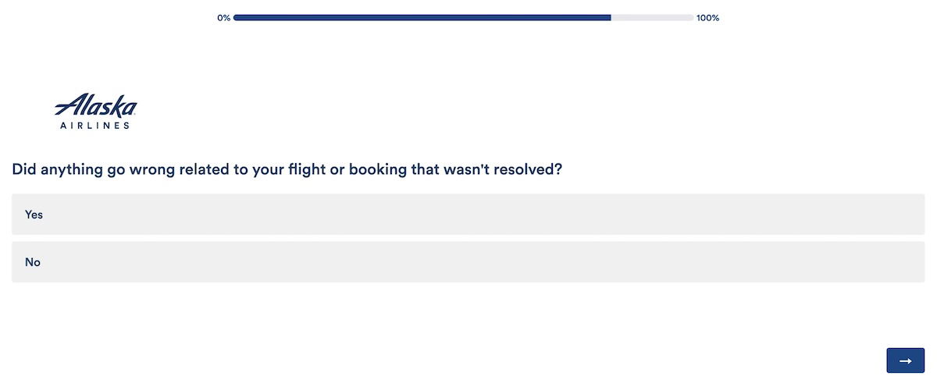
Task: Click the start of the progress bar
Action: (237, 18)
